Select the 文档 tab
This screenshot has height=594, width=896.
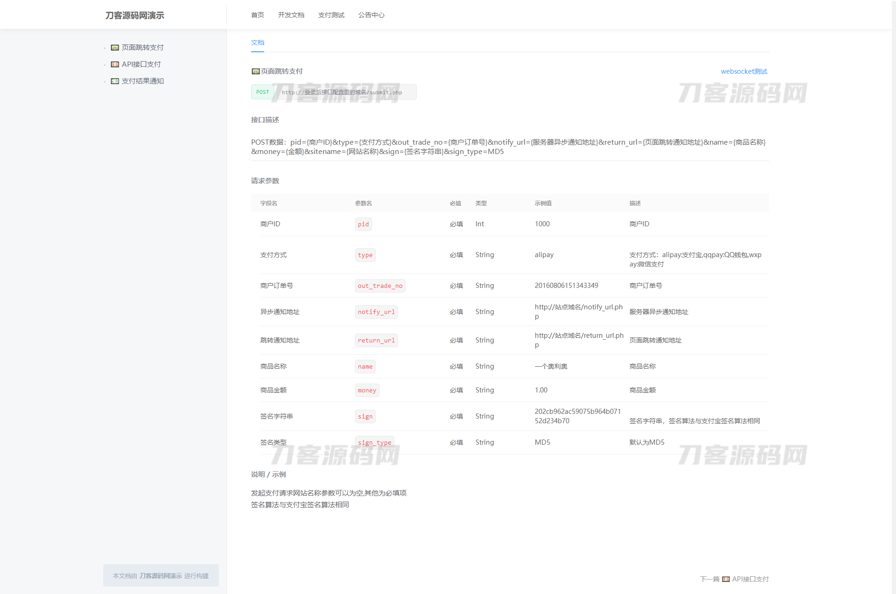click(257, 42)
